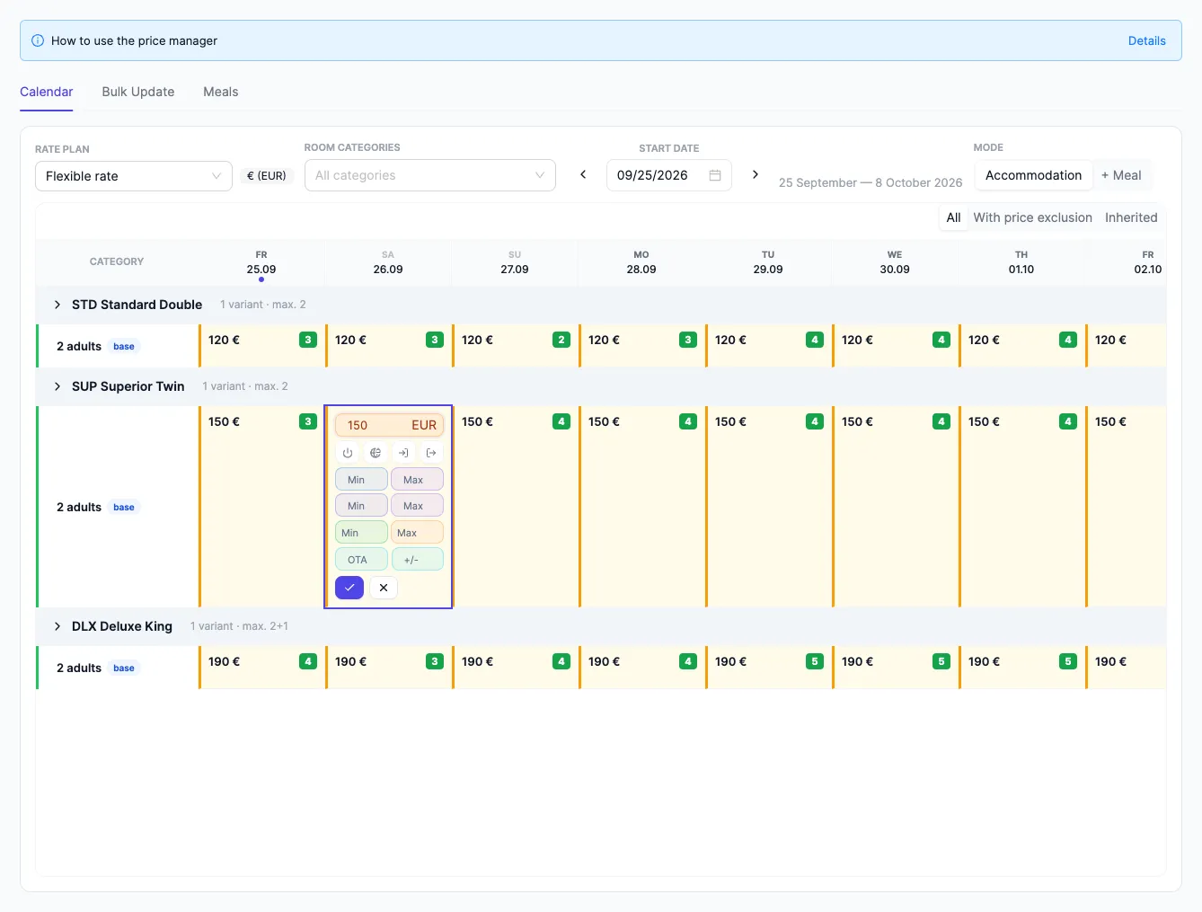Image resolution: width=1202 pixels, height=912 pixels.
Task: Select the With price exclusion filter
Action: pos(1032,217)
